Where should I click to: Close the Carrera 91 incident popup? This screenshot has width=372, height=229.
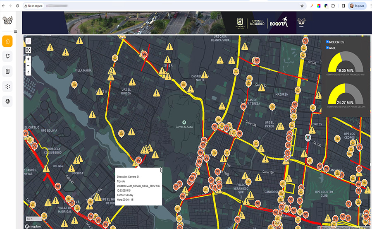click(161, 170)
